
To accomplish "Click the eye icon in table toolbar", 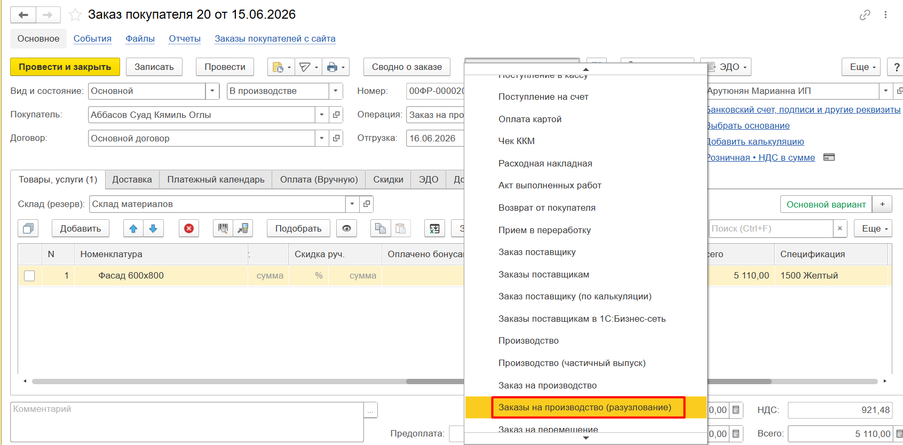I will [346, 228].
